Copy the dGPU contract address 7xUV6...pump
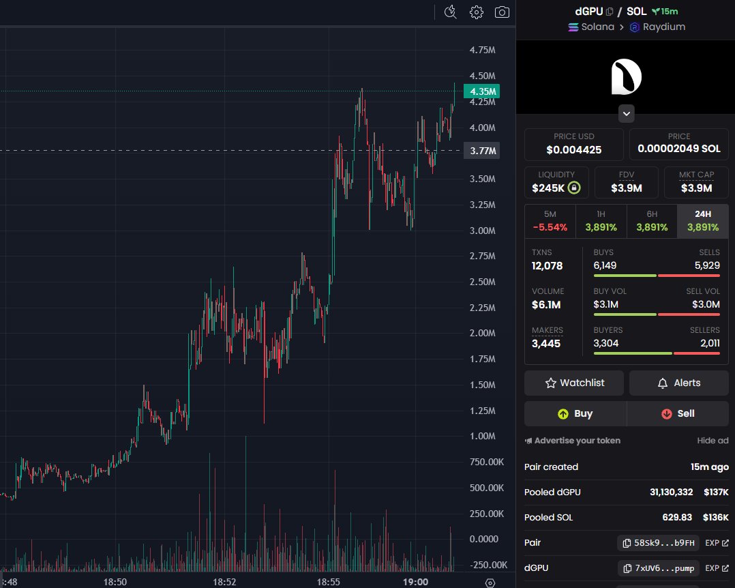Viewport: 735px width, 588px height. (x=659, y=568)
